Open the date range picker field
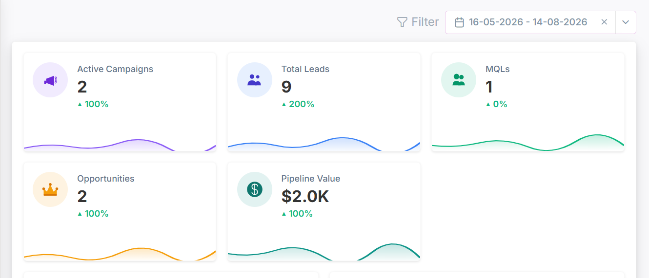Screen dimensions: 649x278 (x=530, y=22)
